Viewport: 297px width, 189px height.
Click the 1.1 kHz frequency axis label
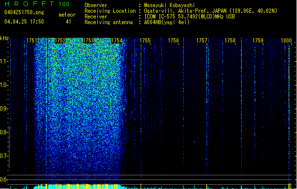(4, 61)
